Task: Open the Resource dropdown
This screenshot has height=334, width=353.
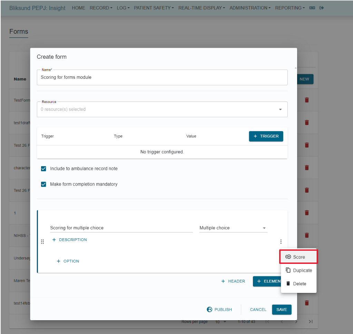Action: tap(162, 109)
